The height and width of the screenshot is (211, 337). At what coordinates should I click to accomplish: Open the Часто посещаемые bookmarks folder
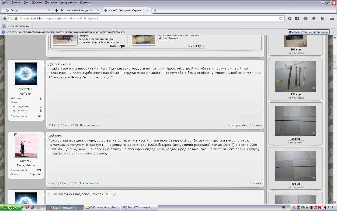coord(16,26)
